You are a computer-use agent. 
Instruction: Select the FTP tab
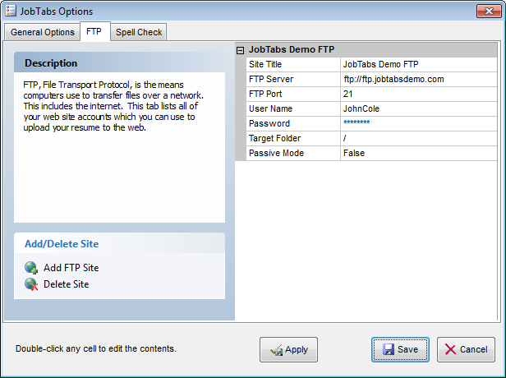(94, 32)
